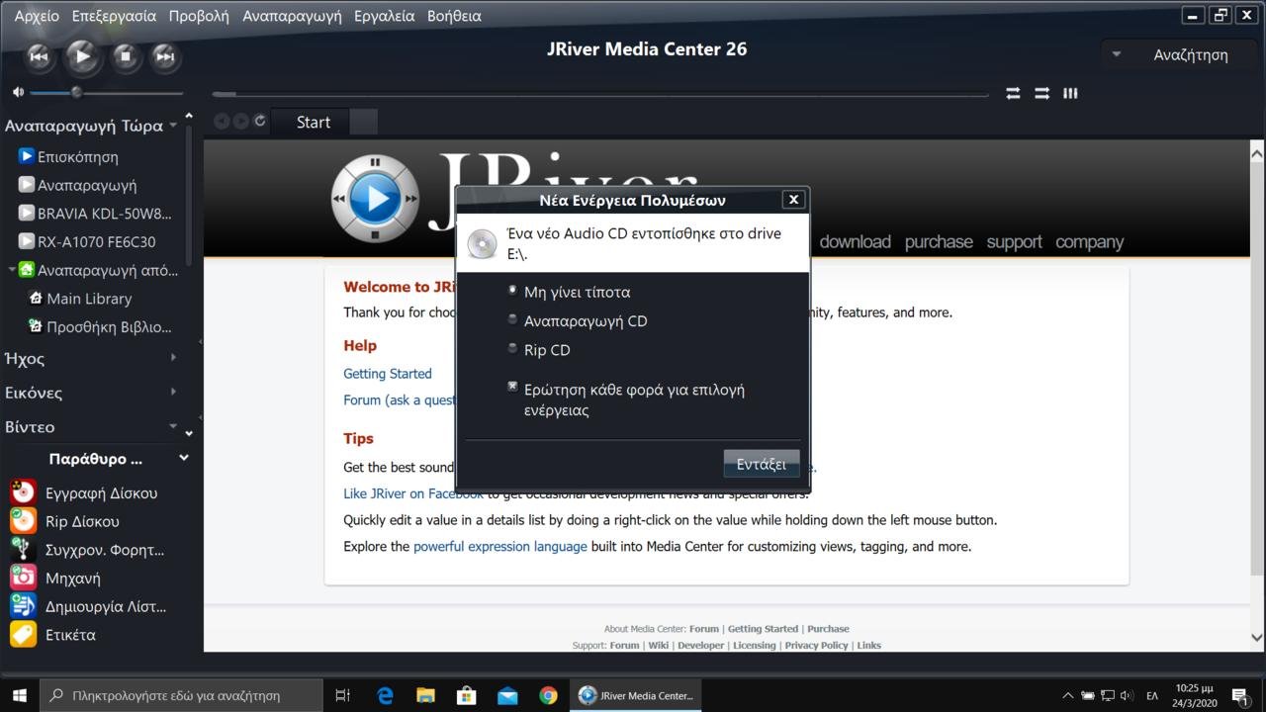This screenshot has width=1266, height=712.
Task: Click the Εγγραφή Δίσκου disc burn icon
Action: tap(23, 492)
